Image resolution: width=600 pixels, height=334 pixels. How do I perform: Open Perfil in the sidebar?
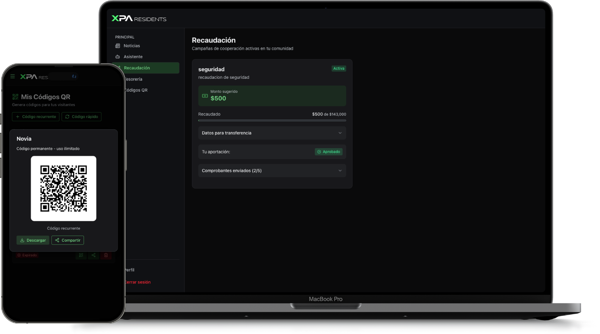pos(130,270)
